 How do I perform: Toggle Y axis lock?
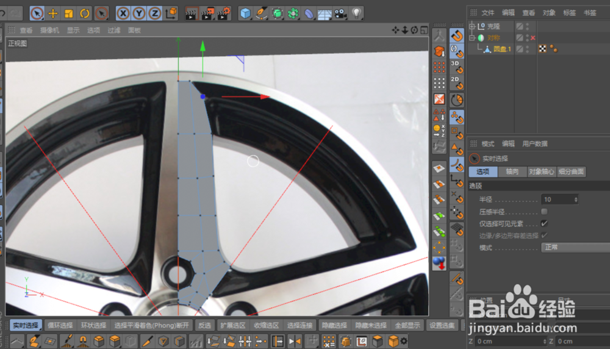pyautogui.click(x=139, y=13)
